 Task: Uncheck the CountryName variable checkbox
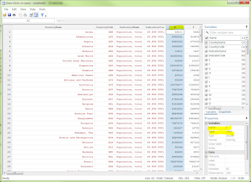click(206, 43)
